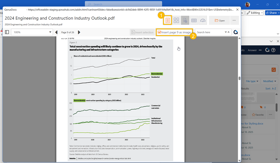Screen dimensions: 280x163
Task: Click the Qorus logo icon beside search
Action: tap(235, 32)
